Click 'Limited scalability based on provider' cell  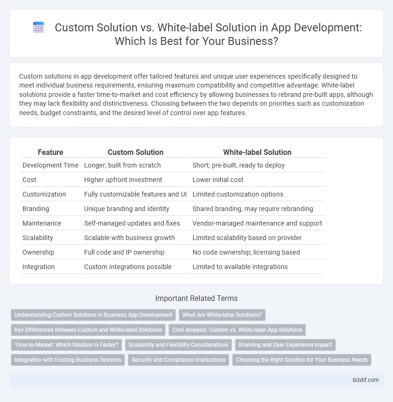257,238
